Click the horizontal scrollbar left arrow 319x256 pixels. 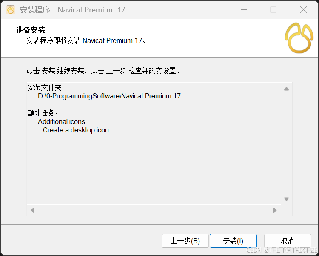click(32, 210)
